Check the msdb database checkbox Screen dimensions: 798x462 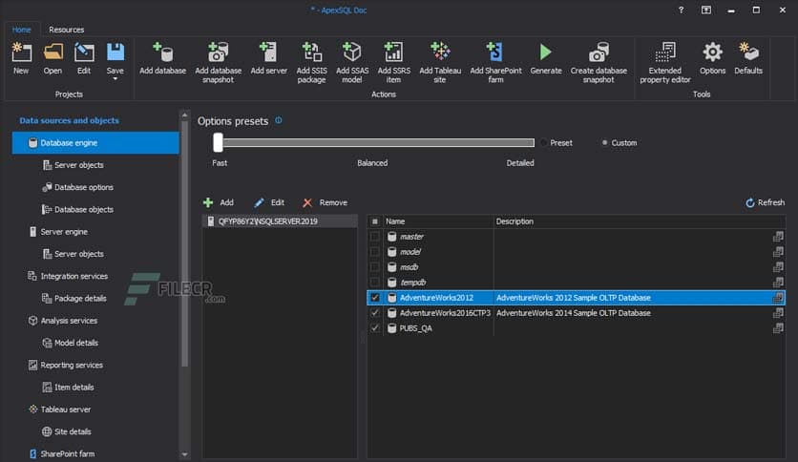tap(375, 267)
